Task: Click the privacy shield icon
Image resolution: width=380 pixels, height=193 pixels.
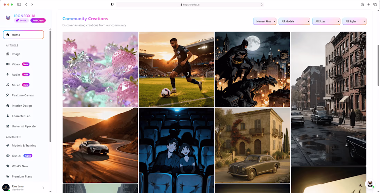Action: point(112,4)
